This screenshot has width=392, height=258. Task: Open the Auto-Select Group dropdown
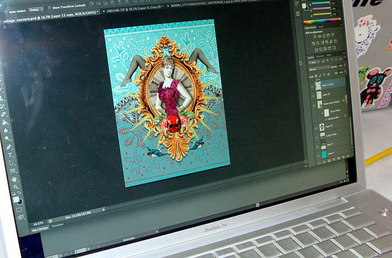[36, 10]
